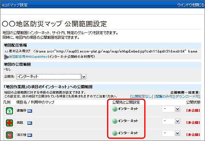Click the インターネット label in 避難所 row
The height and width of the screenshot is (141, 205).
[128, 109]
